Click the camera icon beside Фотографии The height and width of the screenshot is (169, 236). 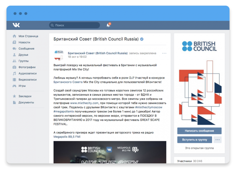coord(14,67)
